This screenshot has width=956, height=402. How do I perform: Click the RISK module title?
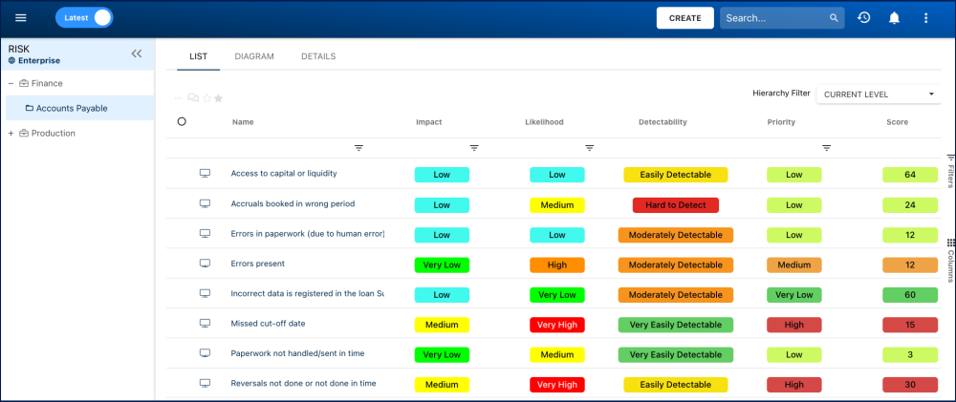pyautogui.click(x=19, y=49)
